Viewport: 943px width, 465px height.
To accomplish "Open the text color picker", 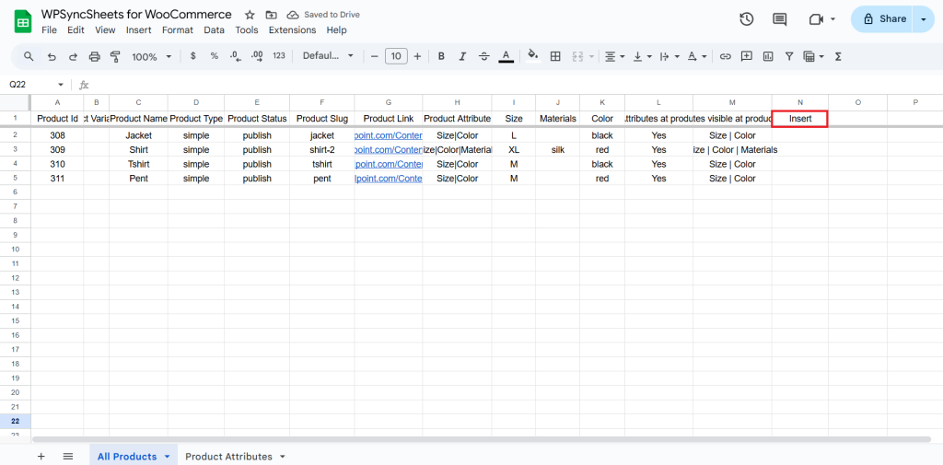I will click(506, 56).
